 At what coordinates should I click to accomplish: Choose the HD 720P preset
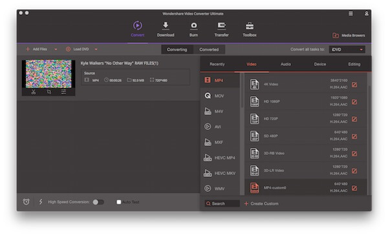pos(306,119)
